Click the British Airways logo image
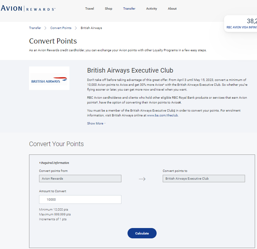 coord(49,78)
